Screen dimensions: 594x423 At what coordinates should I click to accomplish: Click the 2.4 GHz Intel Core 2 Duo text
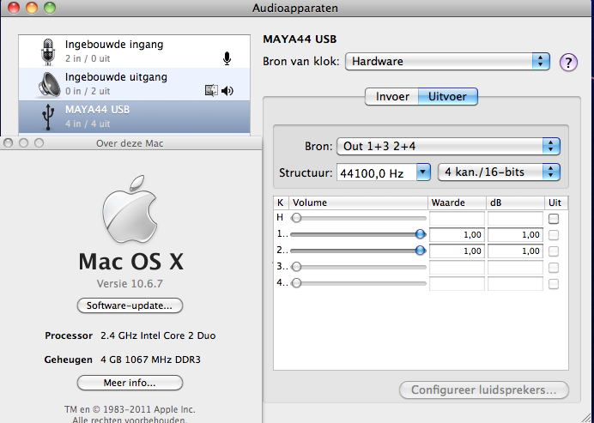click(x=158, y=335)
